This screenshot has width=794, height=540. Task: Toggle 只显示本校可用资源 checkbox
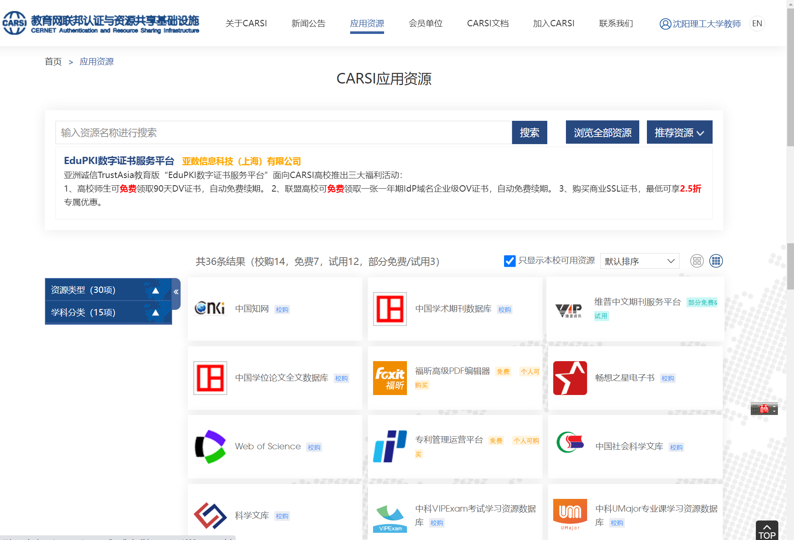tap(510, 261)
